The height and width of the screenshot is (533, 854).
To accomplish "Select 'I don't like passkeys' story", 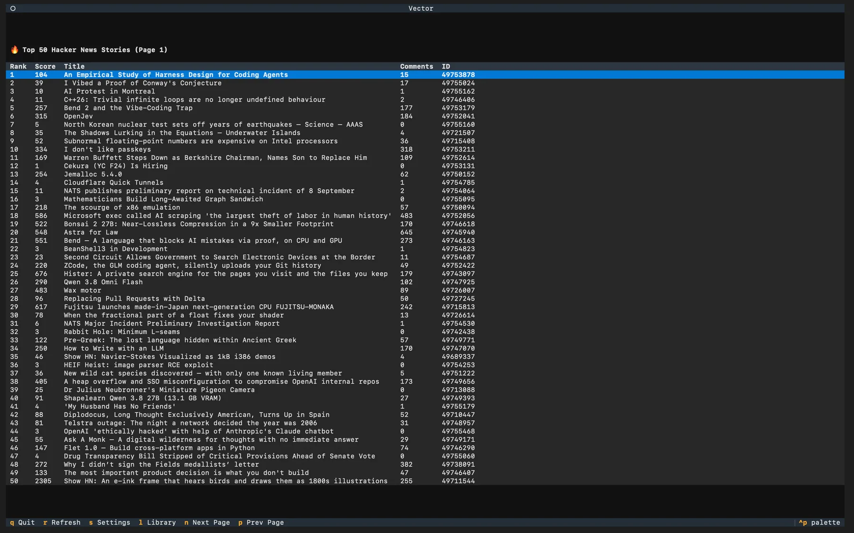I will coord(425,149).
